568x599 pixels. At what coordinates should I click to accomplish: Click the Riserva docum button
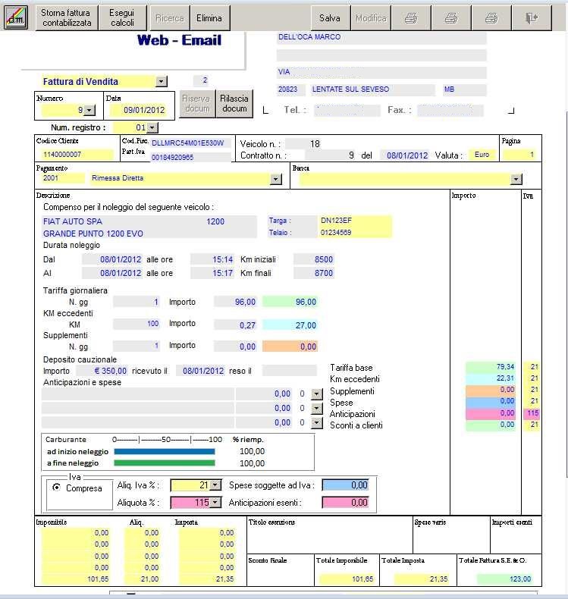[x=197, y=104]
